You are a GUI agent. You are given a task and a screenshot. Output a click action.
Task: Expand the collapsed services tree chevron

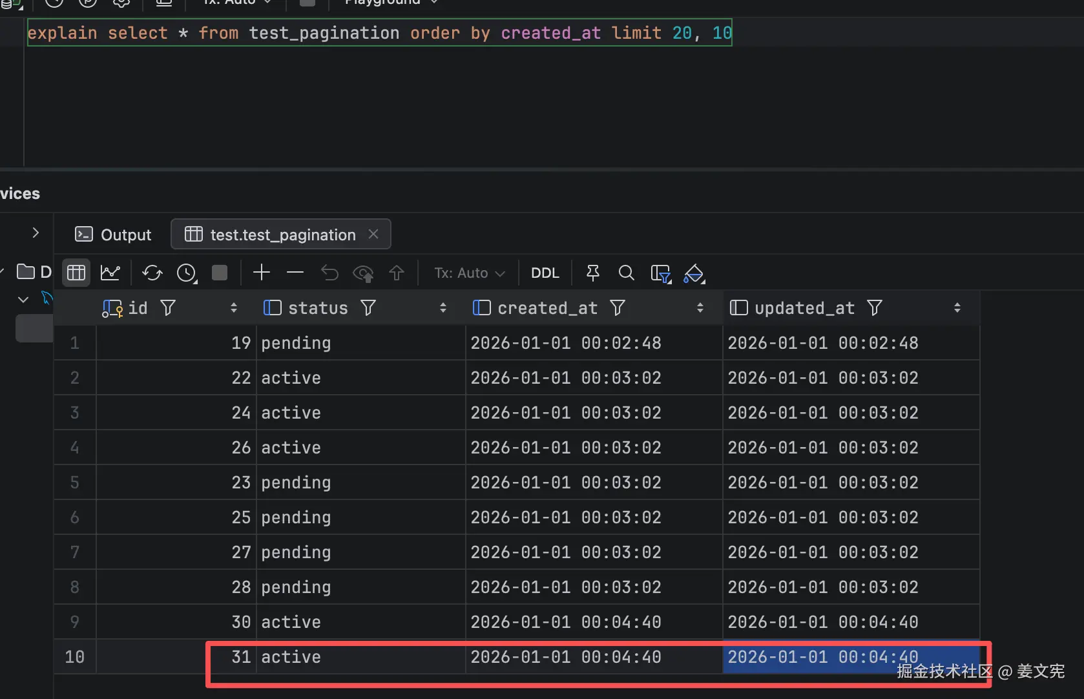(x=36, y=233)
